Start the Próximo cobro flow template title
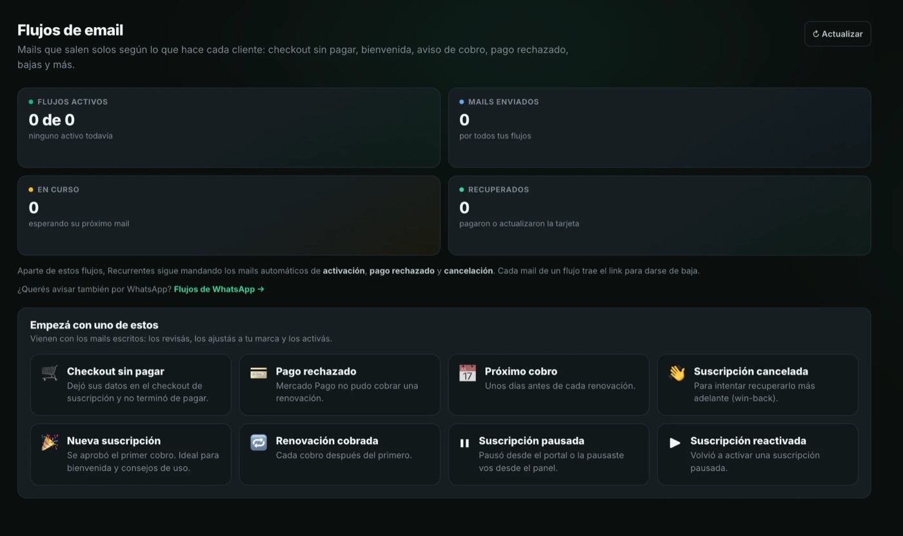The height and width of the screenshot is (536, 903). click(521, 371)
